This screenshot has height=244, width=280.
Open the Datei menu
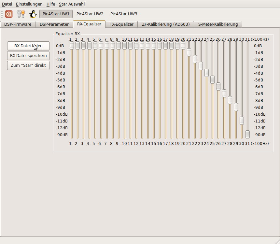[x=7, y=4]
